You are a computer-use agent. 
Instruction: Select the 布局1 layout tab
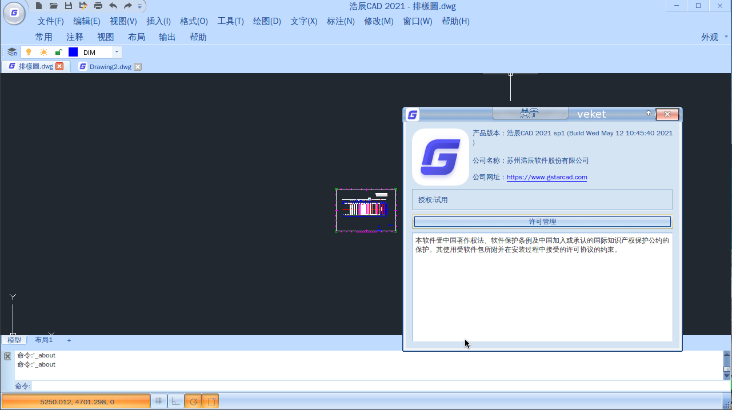click(44, 340)
